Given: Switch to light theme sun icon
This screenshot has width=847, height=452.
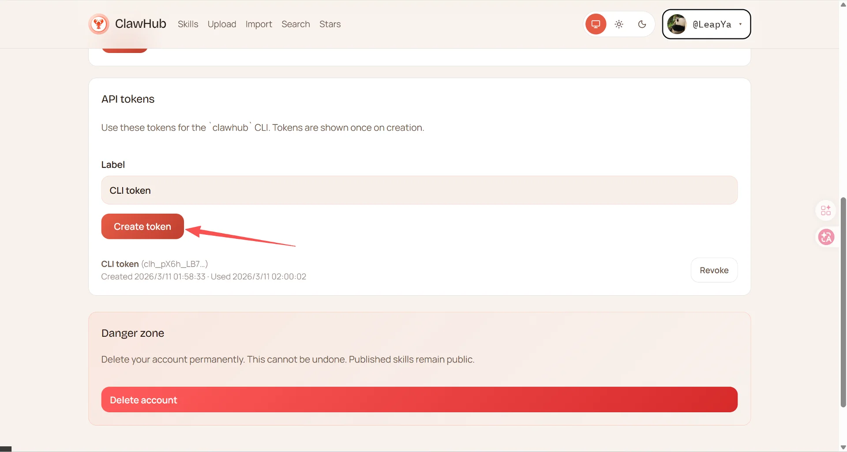Looking at the screenshot, I should tap(619, 24).
